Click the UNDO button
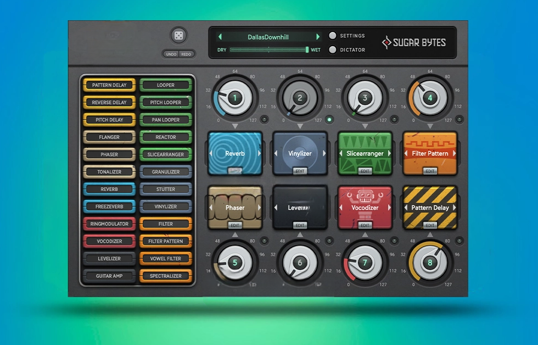Viewport: 538px width, 345px height. click(x=171, y=54)
